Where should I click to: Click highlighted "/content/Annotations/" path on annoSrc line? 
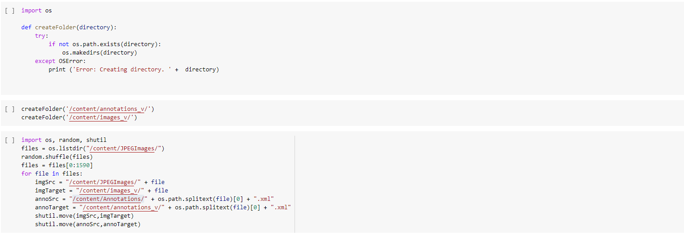[108, 199]
